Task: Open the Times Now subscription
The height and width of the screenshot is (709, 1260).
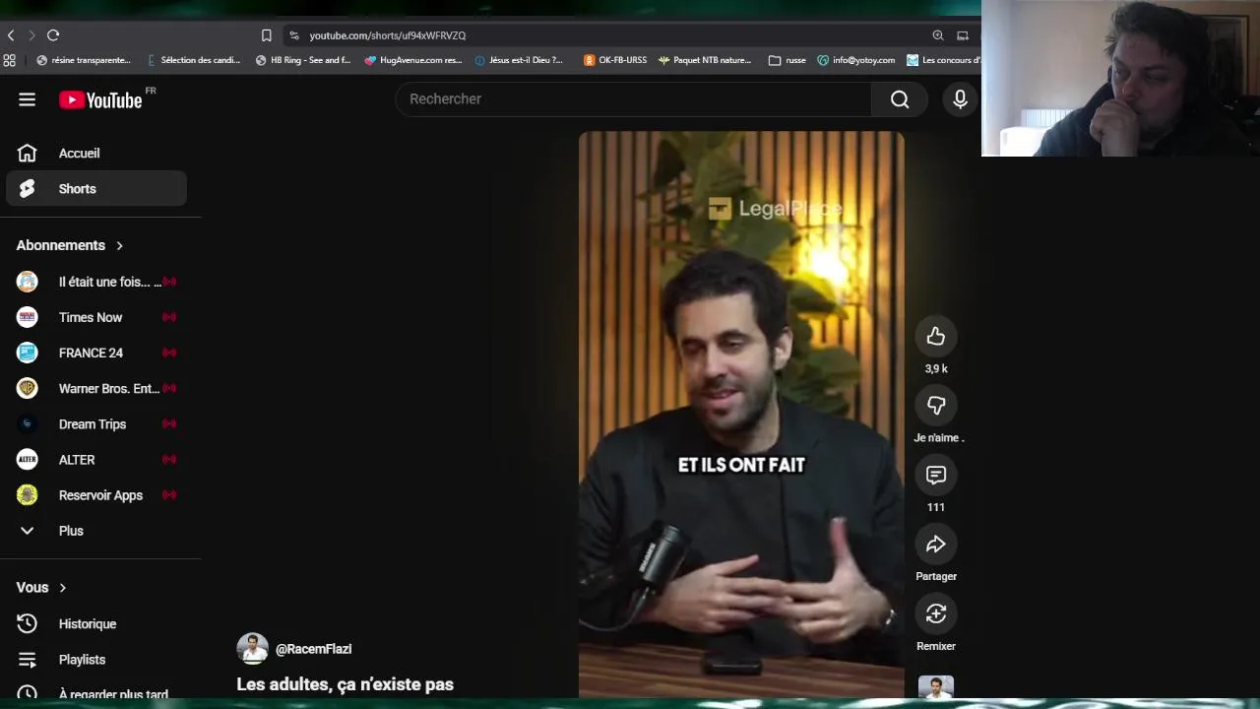Action: point(96,317)
